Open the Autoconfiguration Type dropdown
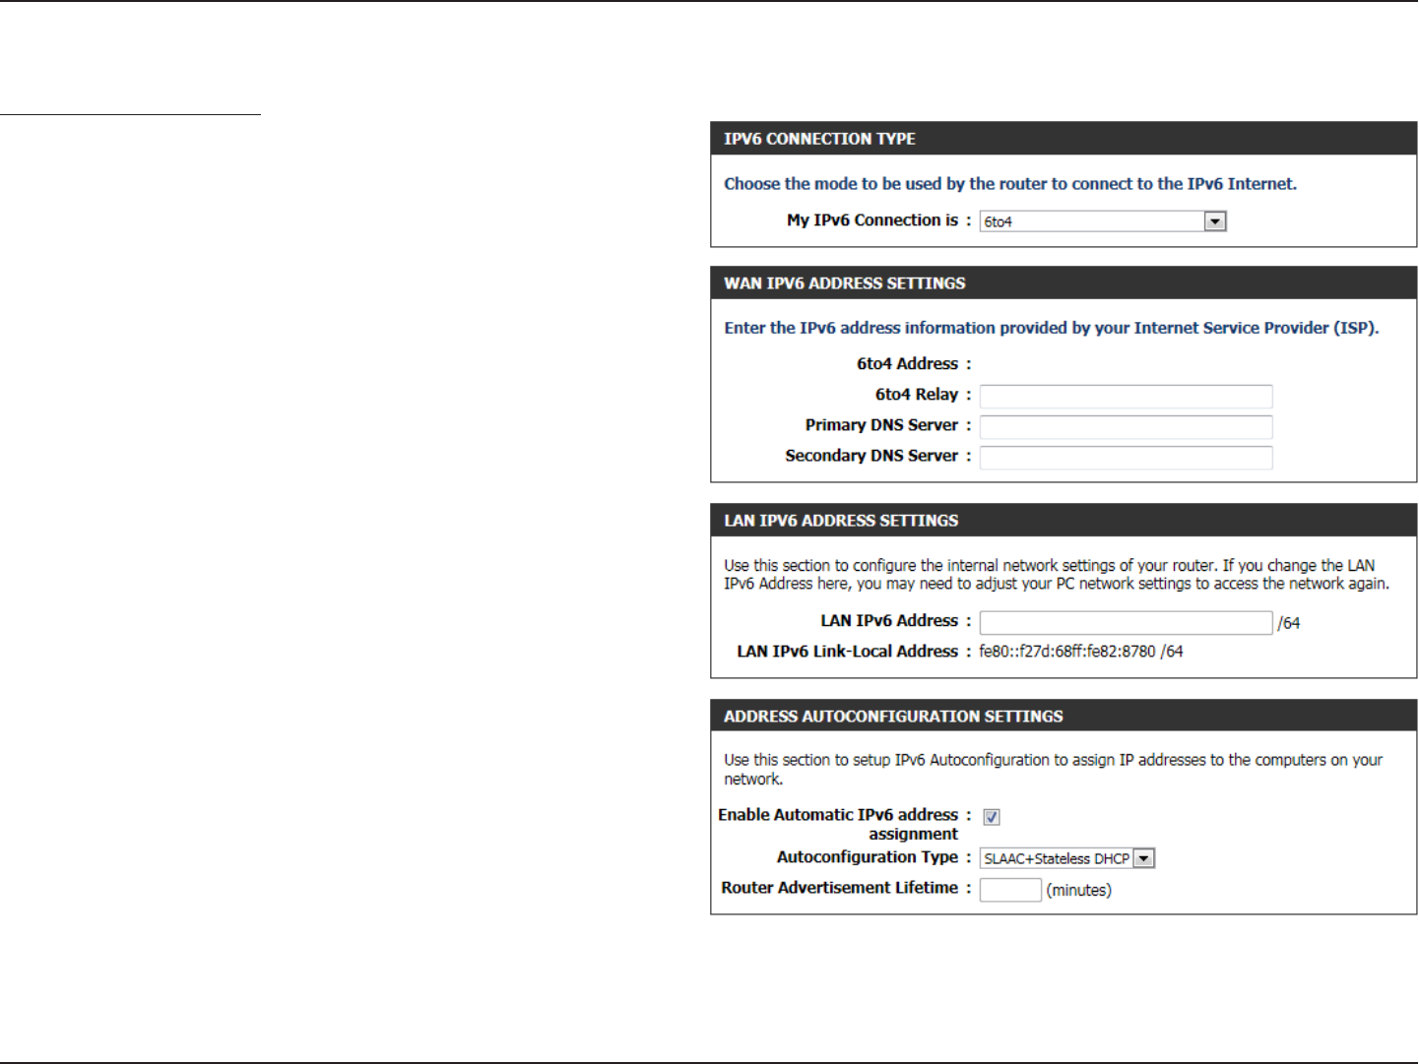1419x1064 pixels. (x=1067, y=858)
